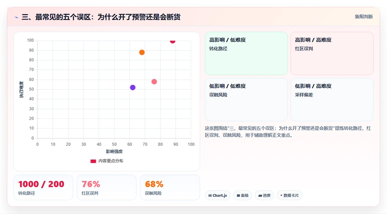Image resolution: width=387 pixels, height=214 pixels.
Task: Click the 数据卡片 tag
Action: 290,195
